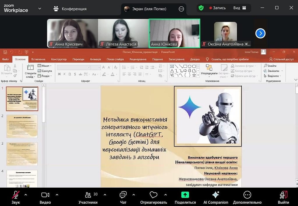Screen dimensions: 298x206
Task: Toggle the Запись recording indicator
Action: tap(217, 8)
